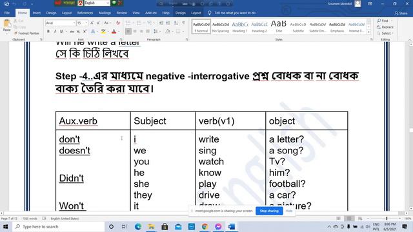Toggle Show/Hide paragraph marks
The height and width of the screenshot is (232, 413).
tap(183, 23)
